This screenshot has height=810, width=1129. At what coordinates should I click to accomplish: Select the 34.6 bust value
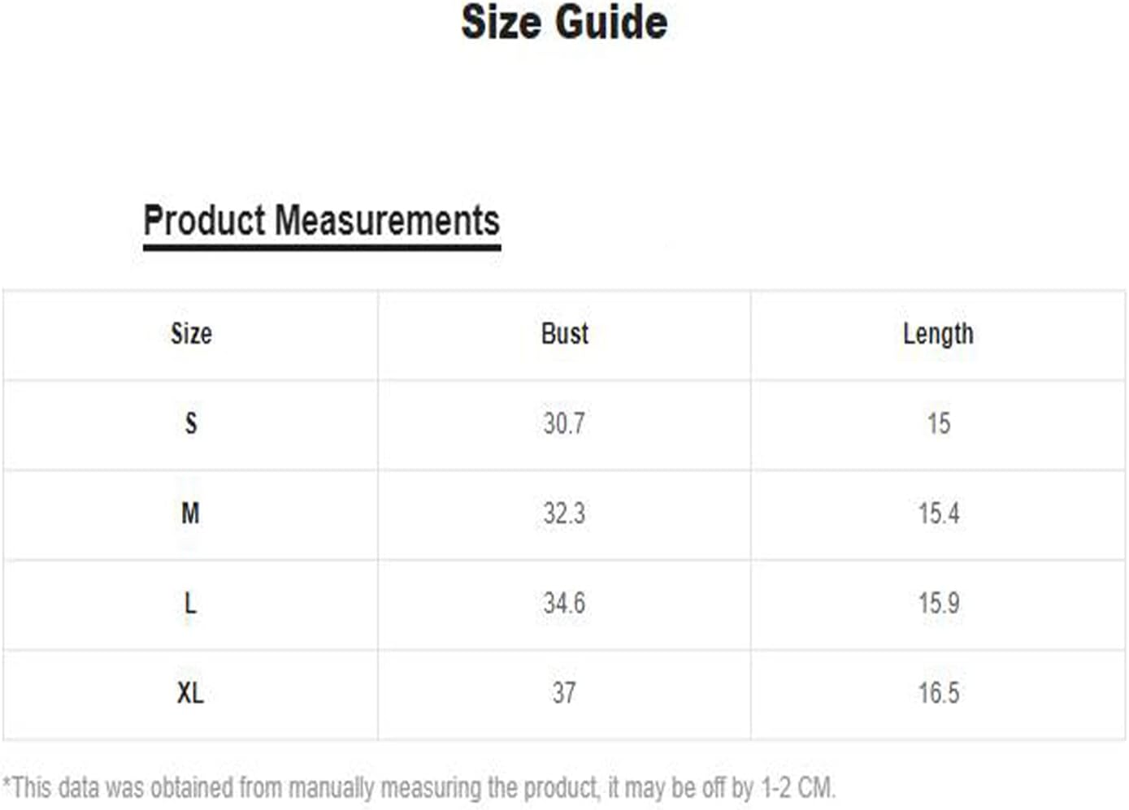[564, 604]
